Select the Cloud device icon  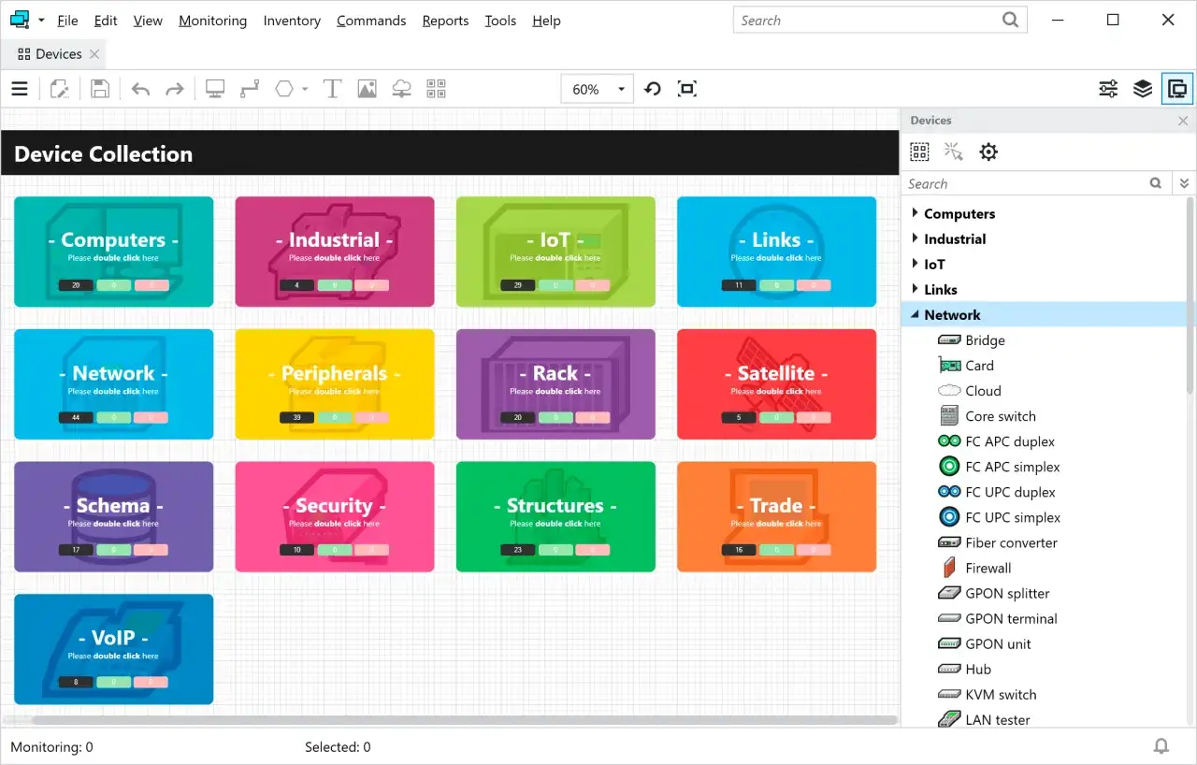click(x=949, y=391)
